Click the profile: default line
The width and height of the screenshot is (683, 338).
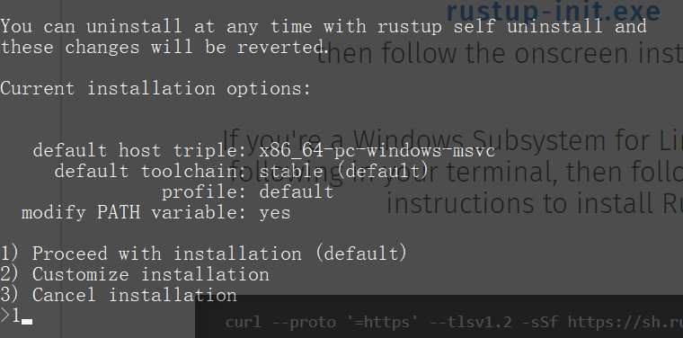pyautogui.click(x=248, y=192)
